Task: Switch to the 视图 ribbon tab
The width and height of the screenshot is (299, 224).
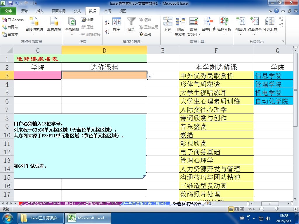Action: (123, 11)
